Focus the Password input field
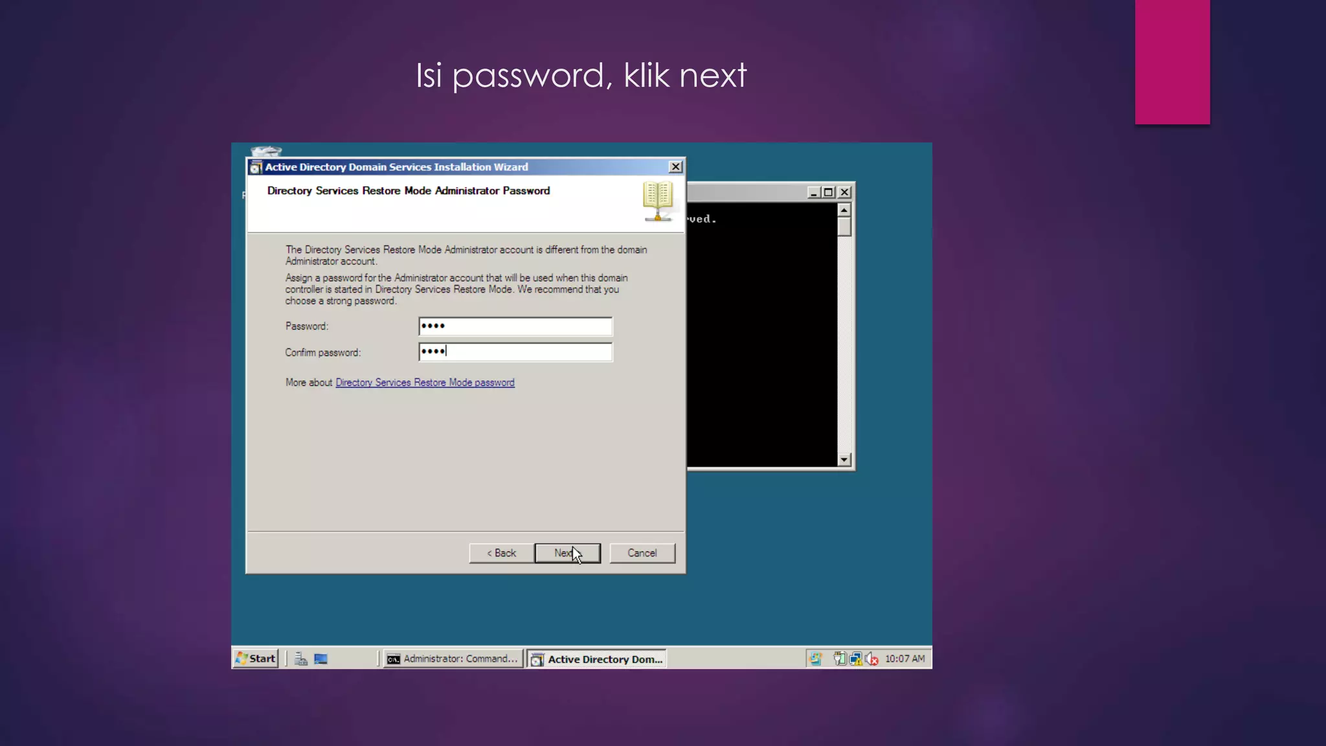This screenshot has height=746, width=1326. (515, 326)
